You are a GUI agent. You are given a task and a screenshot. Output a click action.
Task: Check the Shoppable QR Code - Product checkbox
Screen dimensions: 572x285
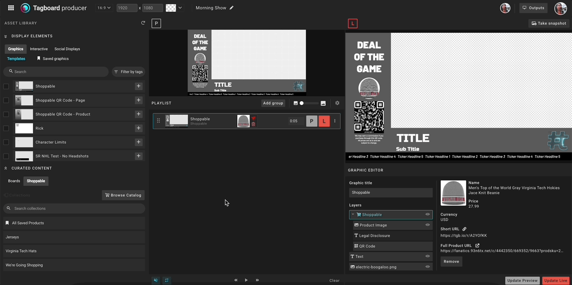[x=6, y=114]
